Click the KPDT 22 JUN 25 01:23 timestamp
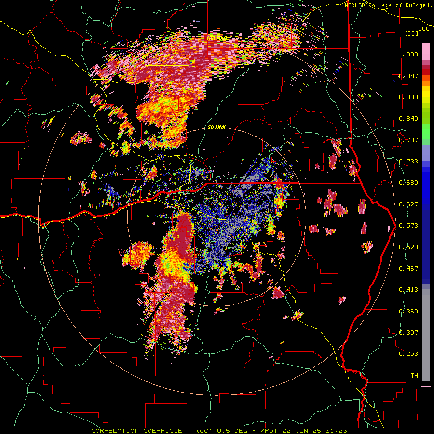The image size is (434, 434). pos(304,431)
